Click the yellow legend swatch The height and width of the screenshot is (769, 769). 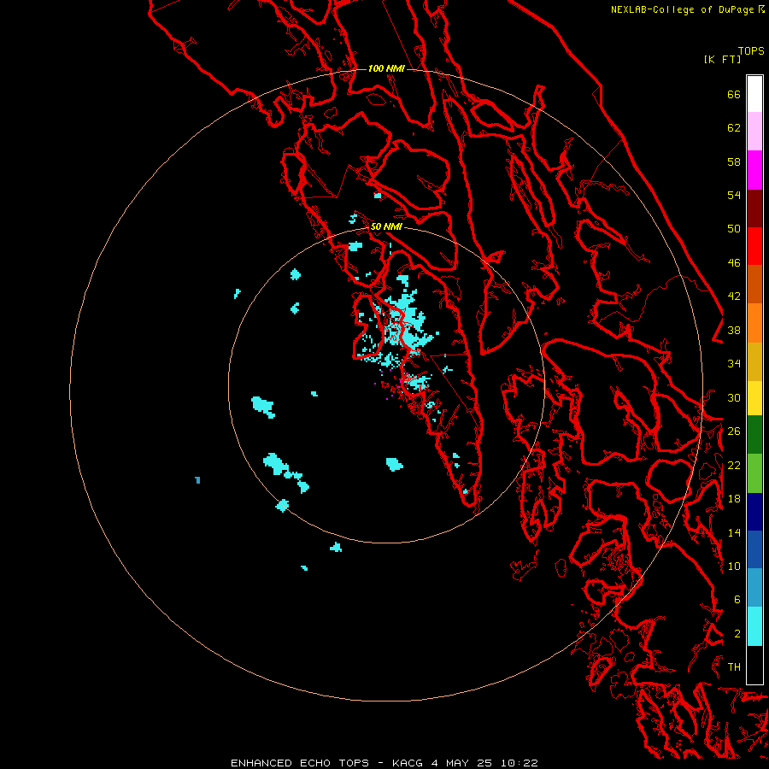(x=754, y=397)
